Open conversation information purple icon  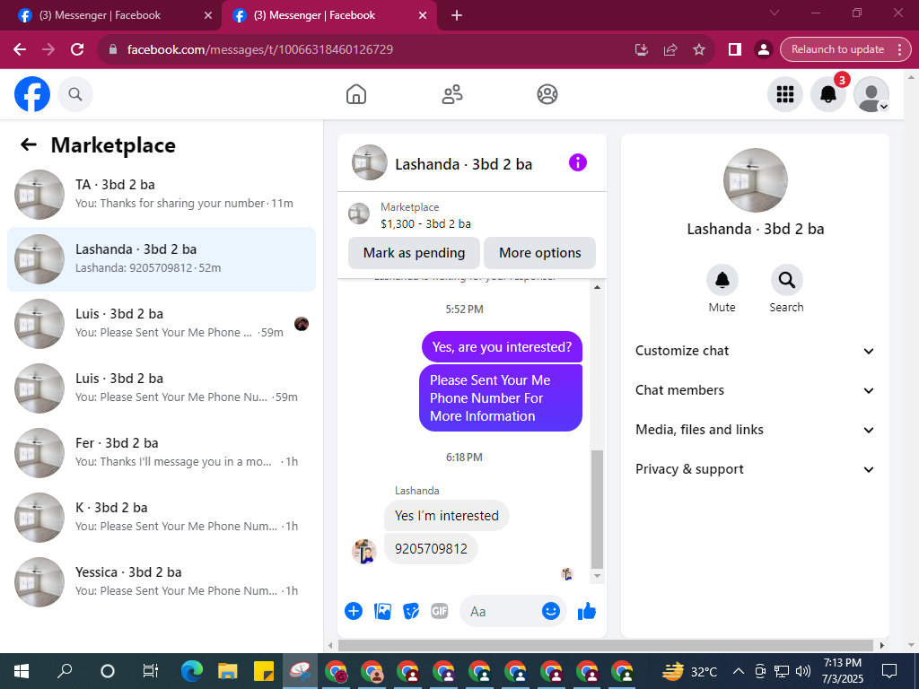tap(578, 163)
